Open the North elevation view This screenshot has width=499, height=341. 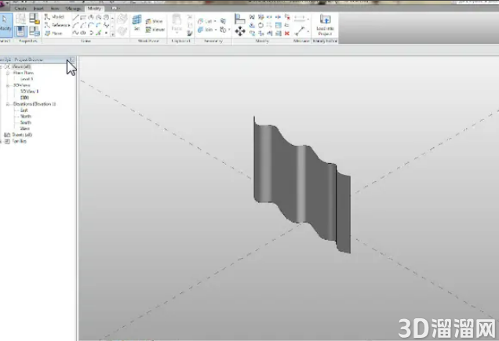[x=25, y=116]
